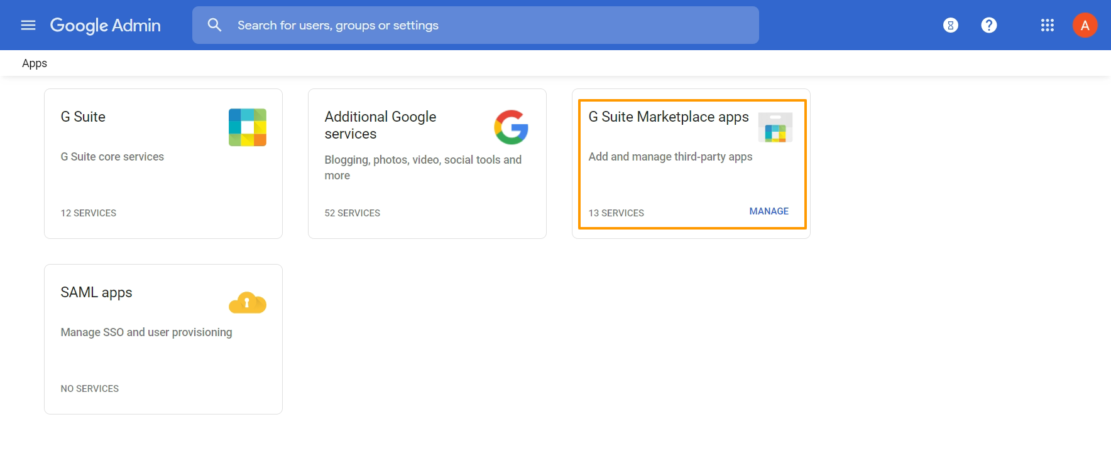1111x449 pixels.
Task: Open the Google apps grid launcher
Action: 1047,25
